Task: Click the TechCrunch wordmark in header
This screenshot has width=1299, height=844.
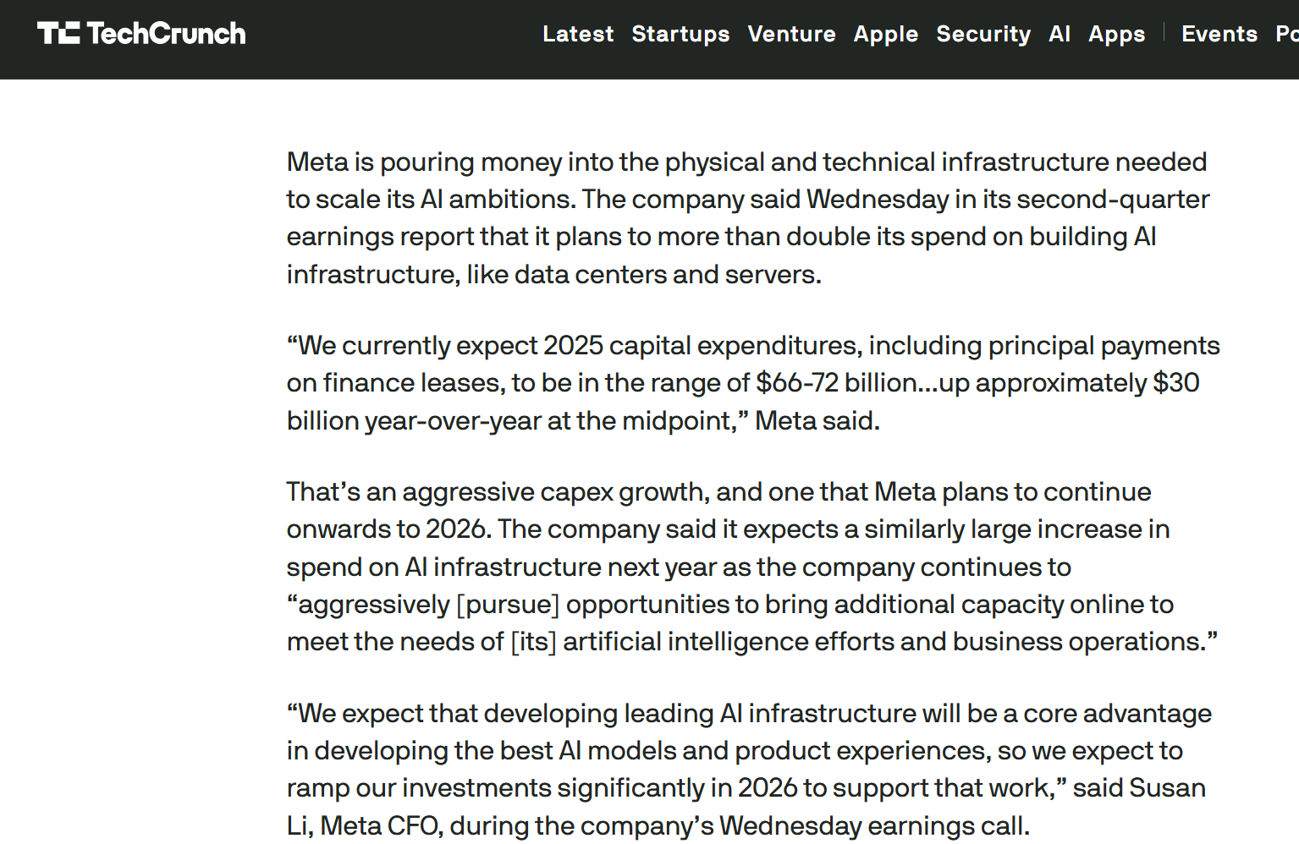Action: coord(166,33)
